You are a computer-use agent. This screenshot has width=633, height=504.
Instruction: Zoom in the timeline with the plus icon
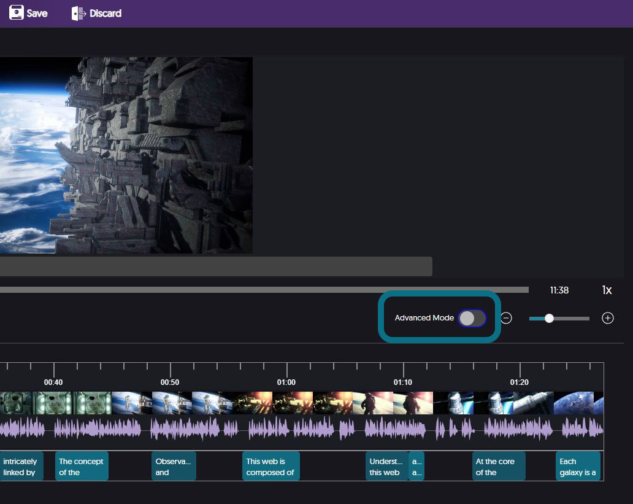tap(607, 318)
